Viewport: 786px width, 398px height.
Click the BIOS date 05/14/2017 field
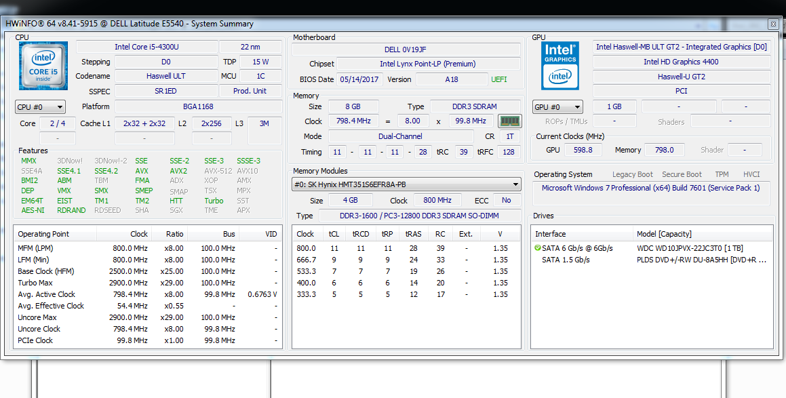[x=360, y=79]
